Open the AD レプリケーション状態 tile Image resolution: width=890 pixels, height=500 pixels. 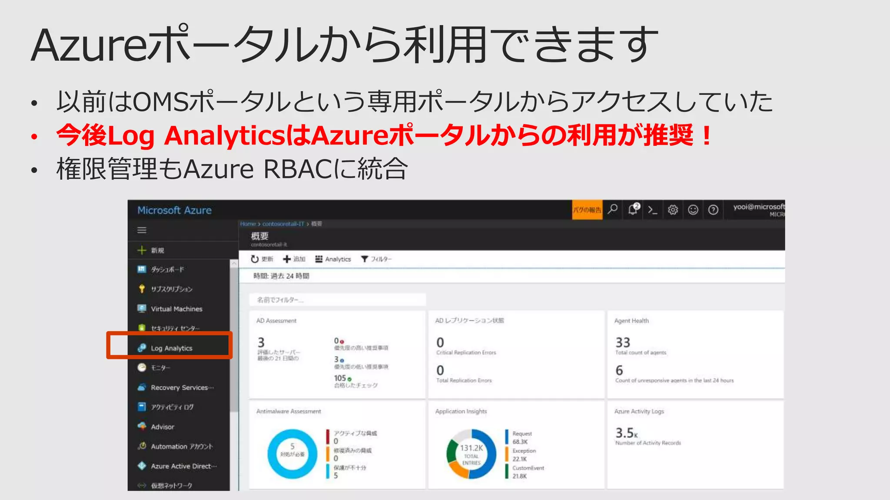pos(516,354)
